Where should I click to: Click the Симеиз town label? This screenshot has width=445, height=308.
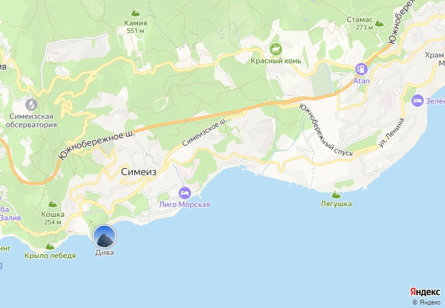click(x=139, y=172)
